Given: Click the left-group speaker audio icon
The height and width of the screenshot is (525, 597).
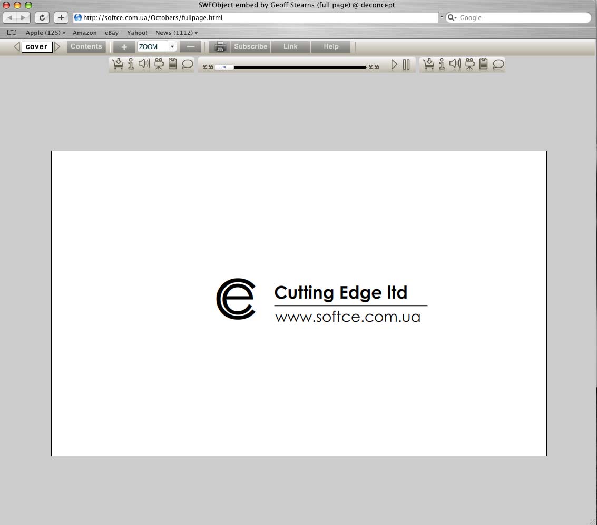Looking at the screenshot, I should point(144,63).
